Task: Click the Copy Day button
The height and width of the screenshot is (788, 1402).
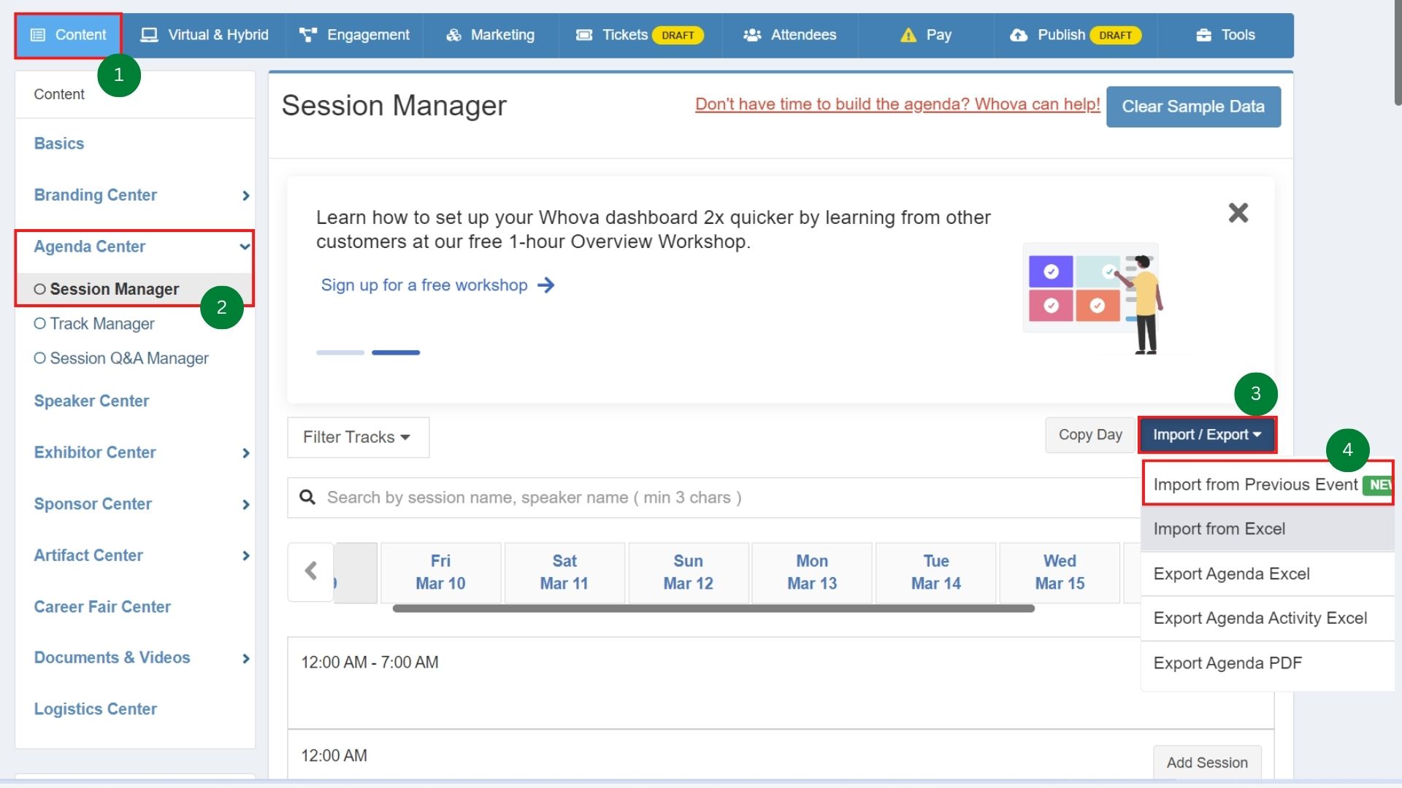Action: point(1090,435)
